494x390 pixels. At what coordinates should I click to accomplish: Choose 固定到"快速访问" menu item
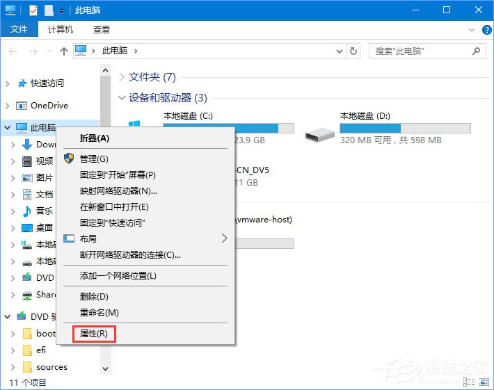pos(145,223)
